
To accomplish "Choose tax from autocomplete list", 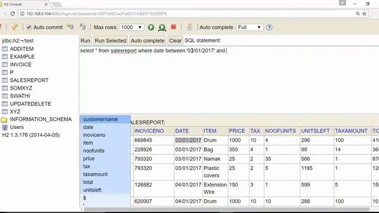I will [x=105, y=166].
